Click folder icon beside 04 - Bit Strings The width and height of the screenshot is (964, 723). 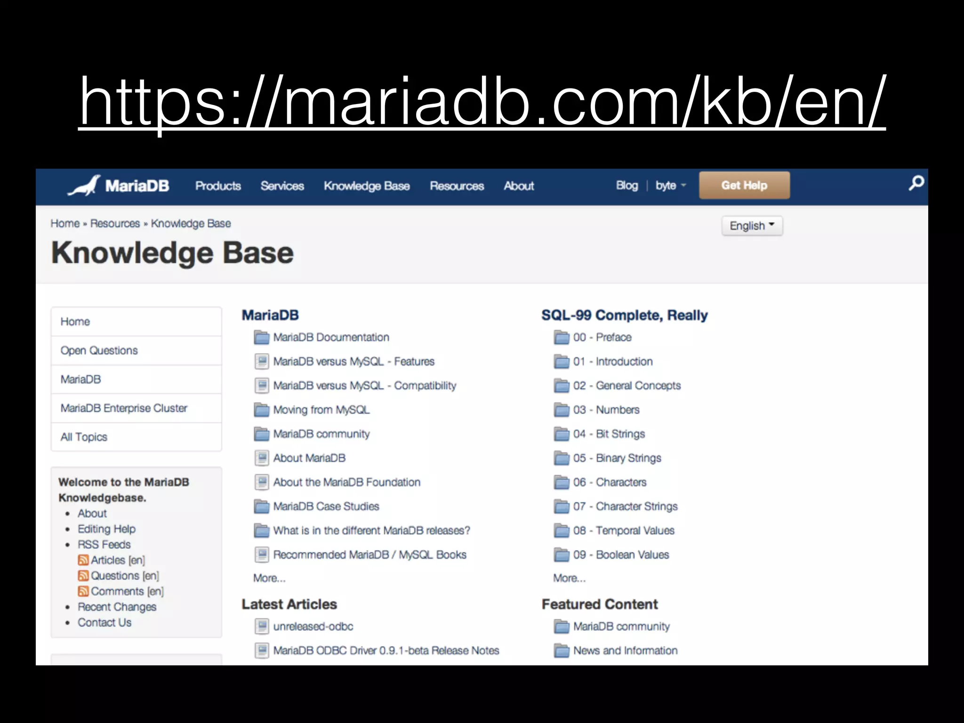click(562, 434)
